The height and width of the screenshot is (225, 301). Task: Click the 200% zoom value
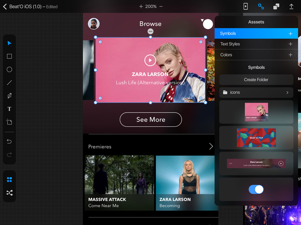151,7
